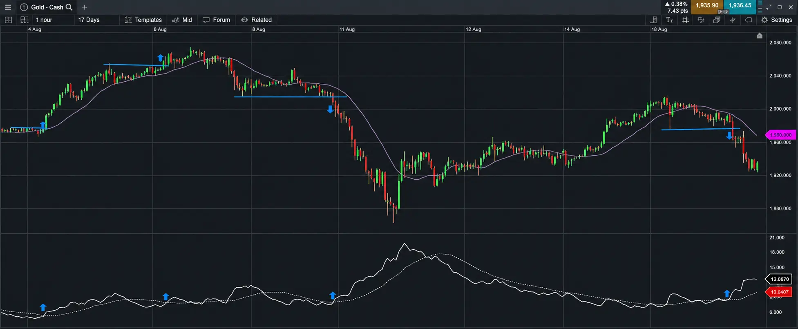Click the 7.43 pts change readout
Viewport: 798px width, 329px height.
pos(678,11)
